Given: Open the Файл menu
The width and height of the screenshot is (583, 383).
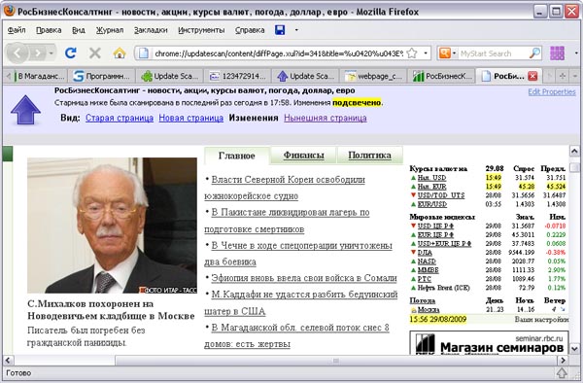Looking at the screenshot, I should coord(17,30).
